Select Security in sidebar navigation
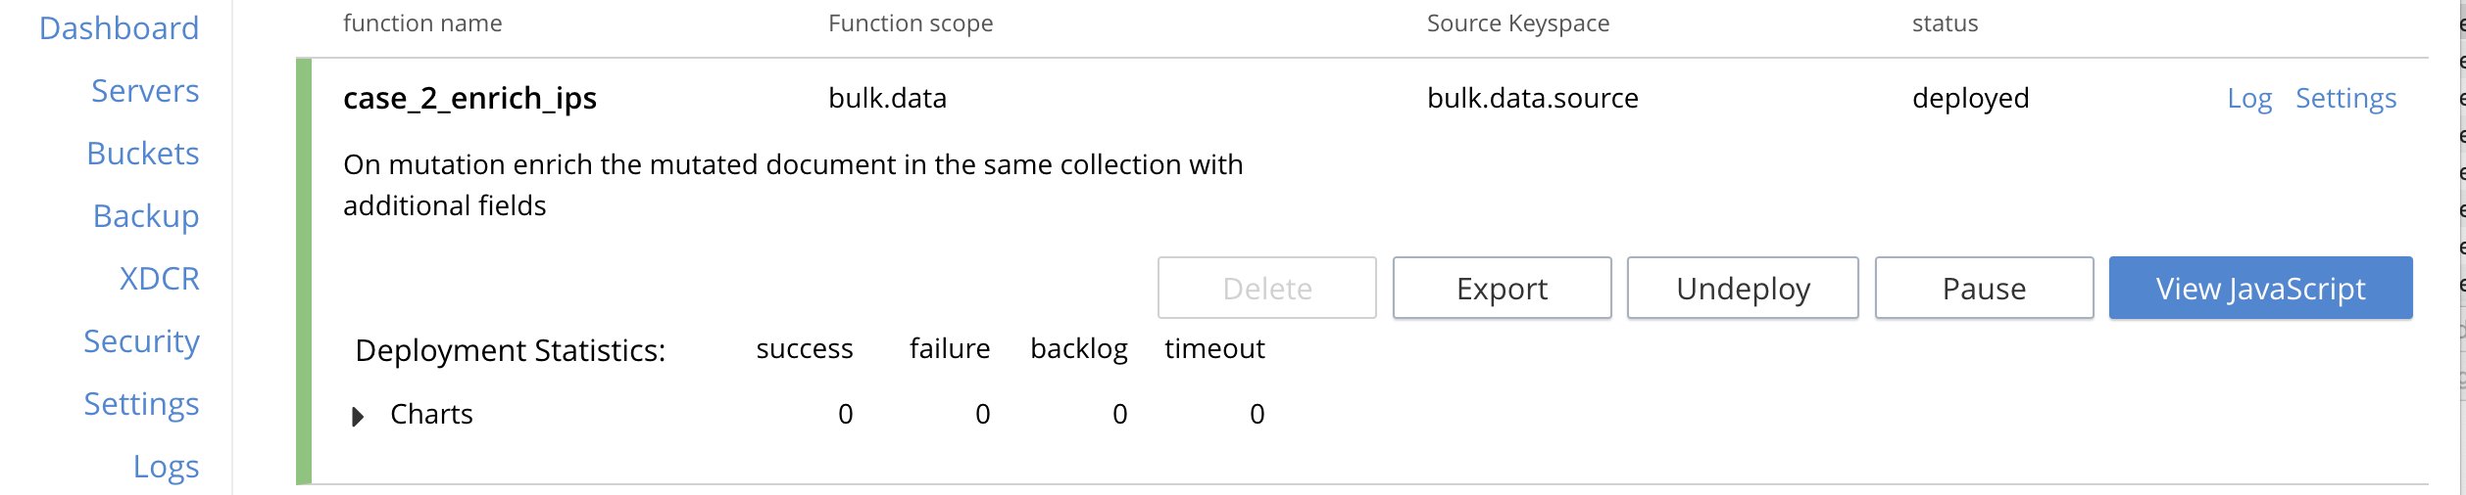This screenshot has width=2466, height=495. [x=141, y=341]
